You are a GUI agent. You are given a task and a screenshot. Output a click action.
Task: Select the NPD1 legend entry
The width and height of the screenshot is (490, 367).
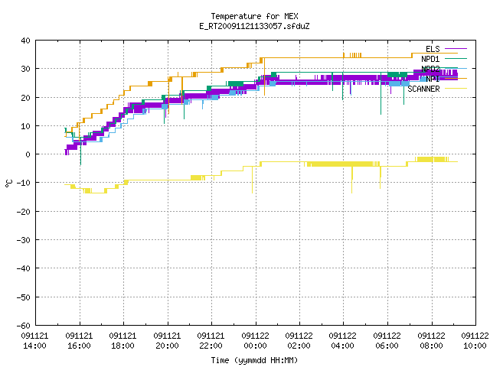point(430,59)
